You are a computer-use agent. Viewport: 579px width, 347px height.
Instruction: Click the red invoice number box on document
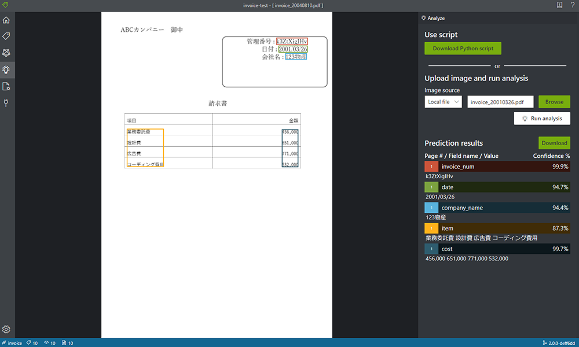(292, 41)
